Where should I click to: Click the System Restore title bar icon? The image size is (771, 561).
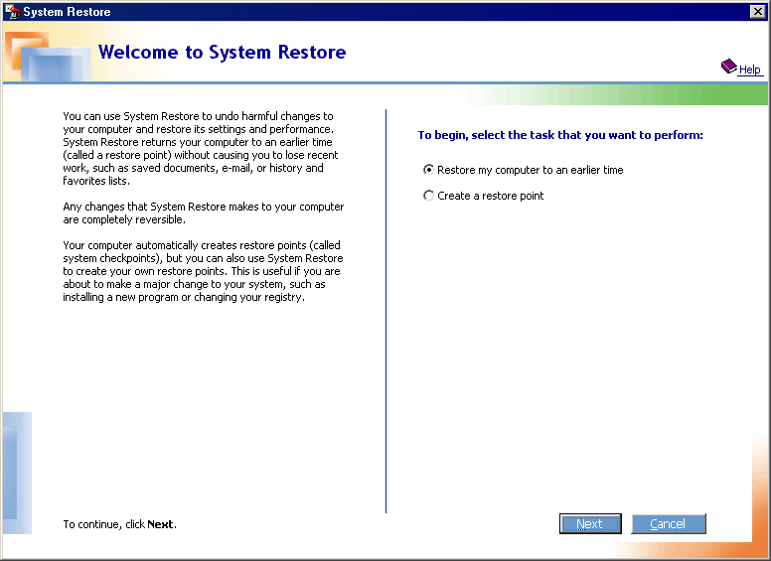click(x=12, y=11)
